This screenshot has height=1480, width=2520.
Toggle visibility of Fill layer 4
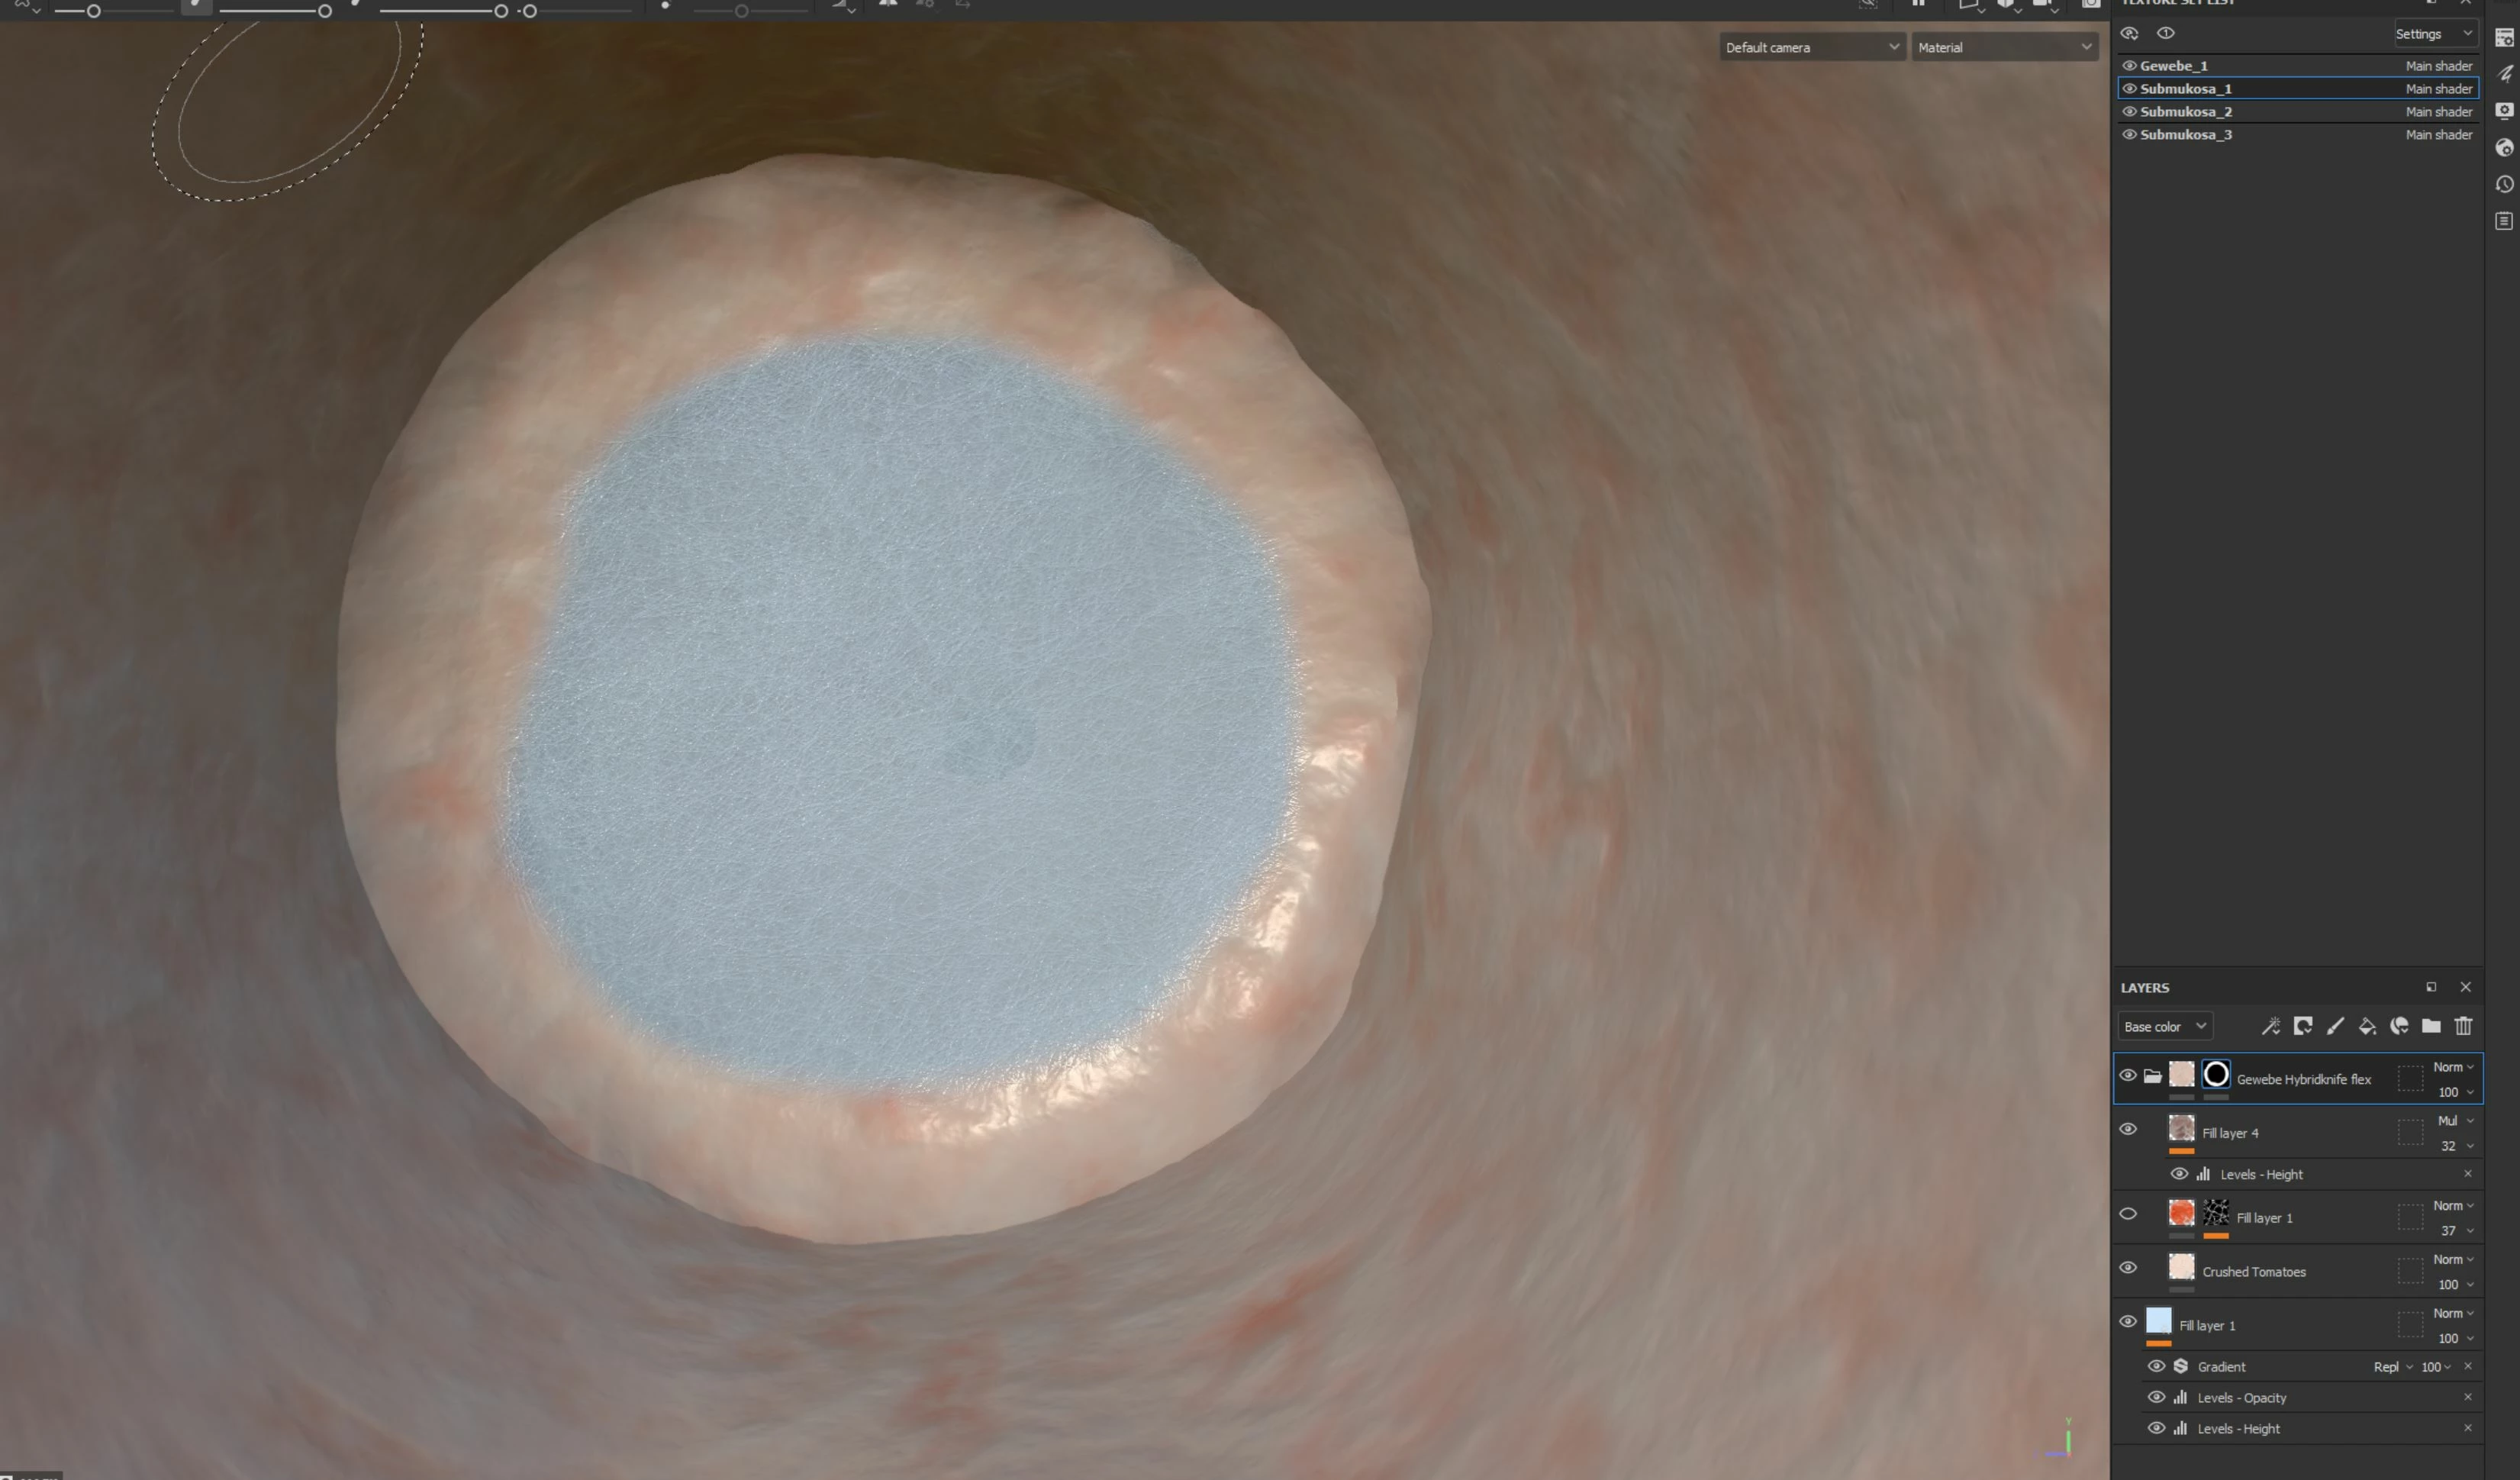[2128, 1129]
